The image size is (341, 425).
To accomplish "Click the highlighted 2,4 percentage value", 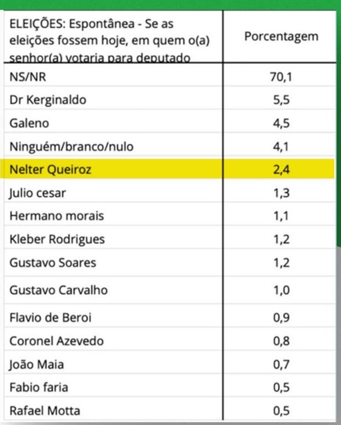I will click(281, 169).
